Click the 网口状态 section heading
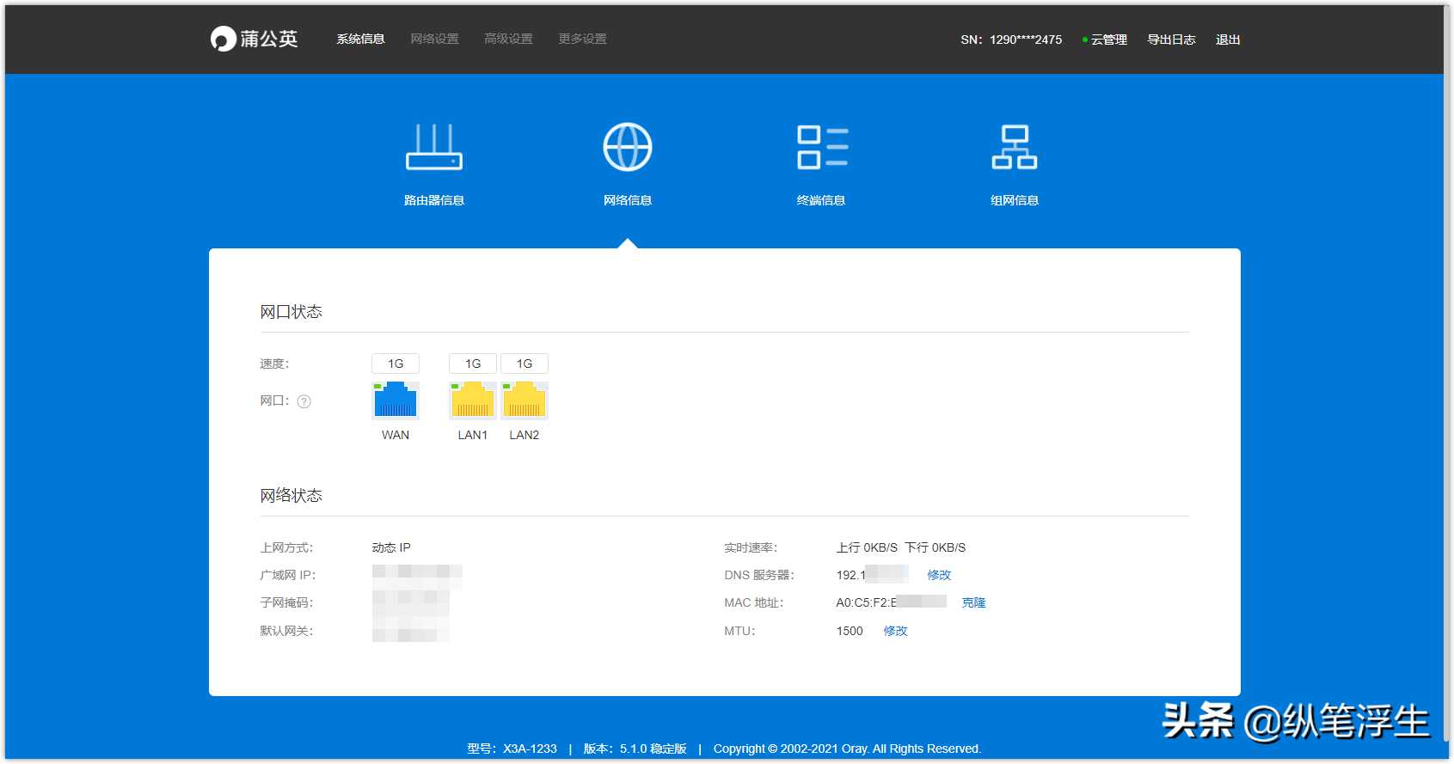Viewport: 1454px width, 764px height. [291, 312]
